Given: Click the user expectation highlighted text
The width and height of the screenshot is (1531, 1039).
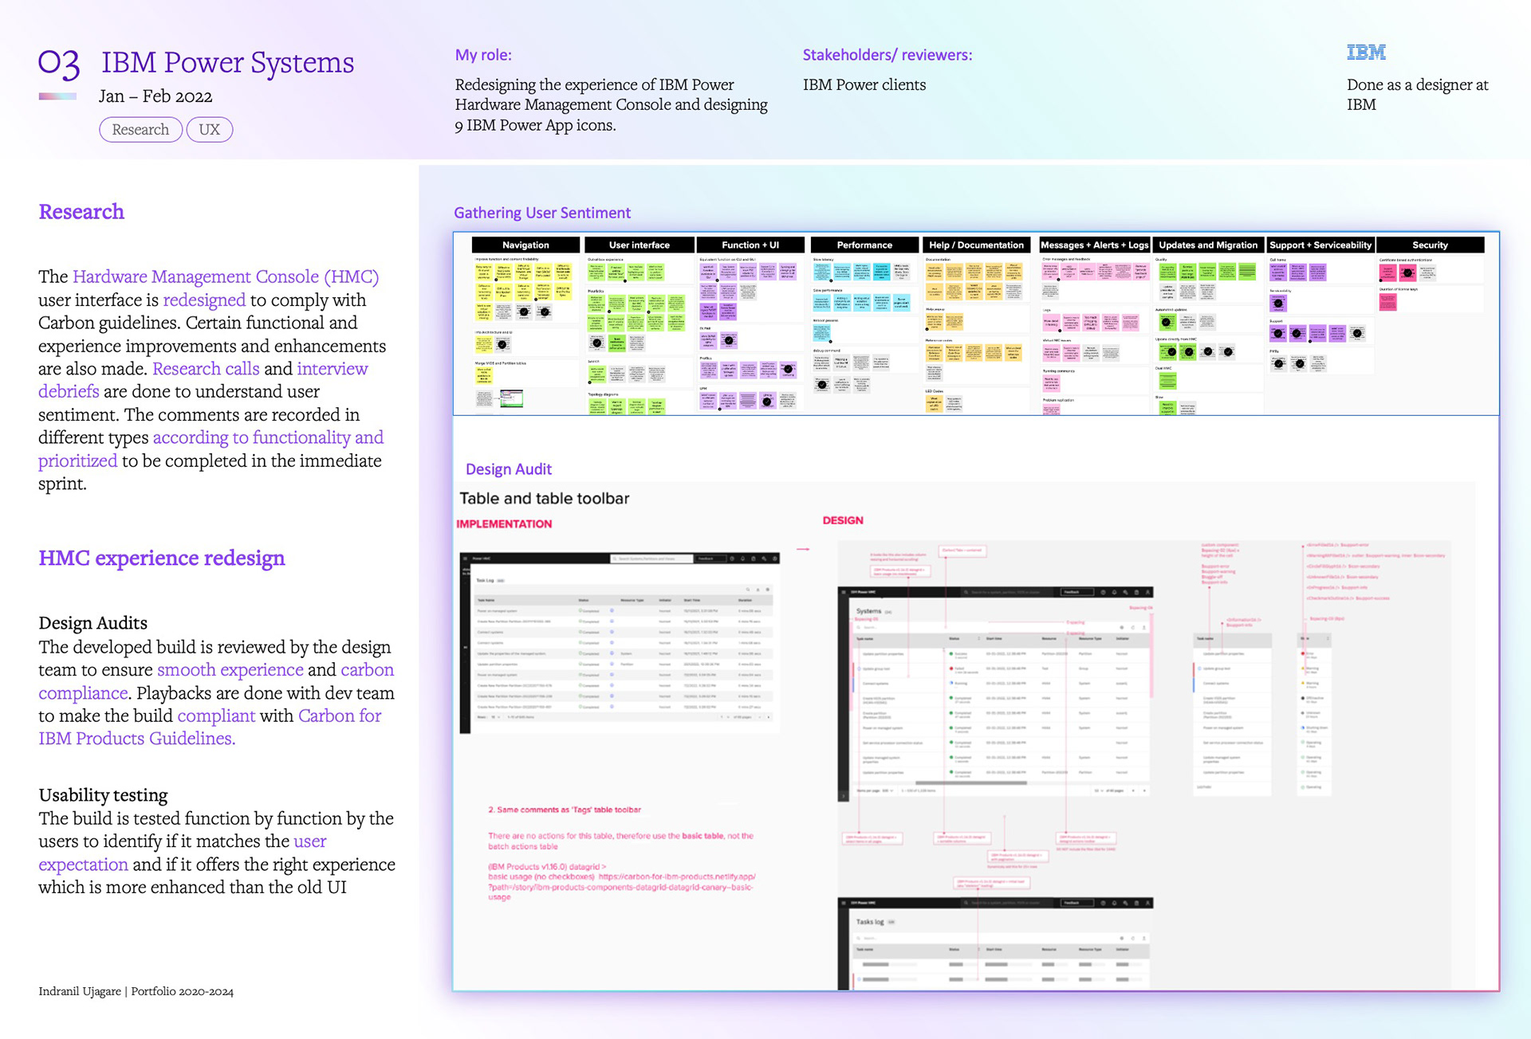Looking at the screenshot, I should click(x=183, y=853).
